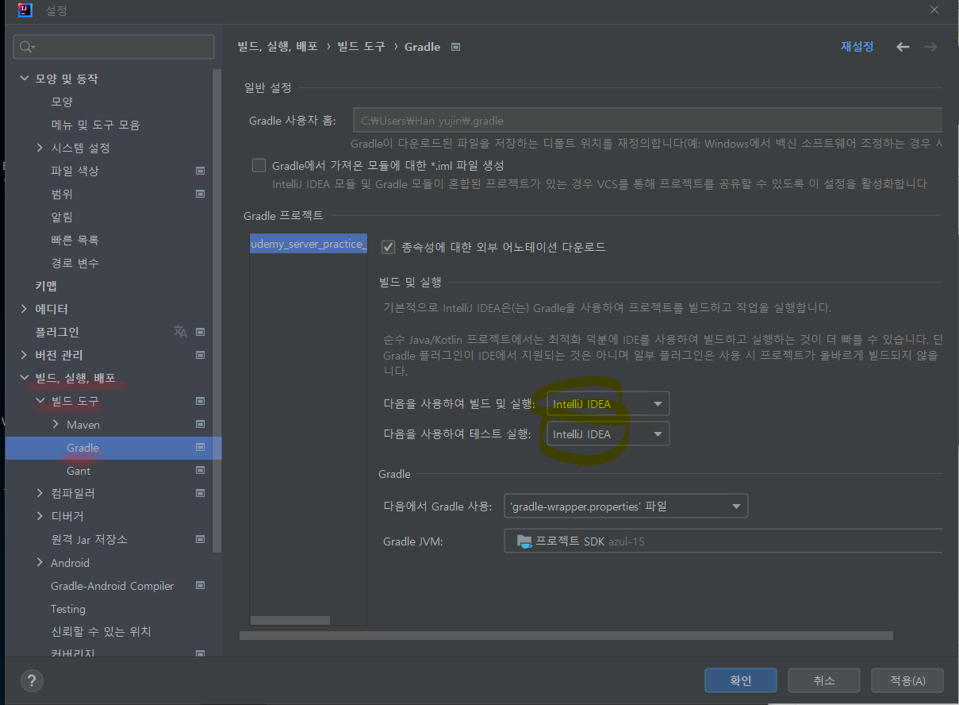Click the project-level icon next to Gradle breadcrumb

(455, 47)
